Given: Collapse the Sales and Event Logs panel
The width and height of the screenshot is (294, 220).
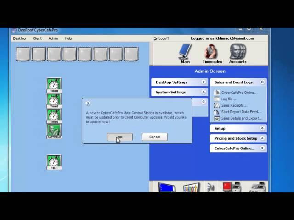Looking at the screenshot, I should click(238, 82).
